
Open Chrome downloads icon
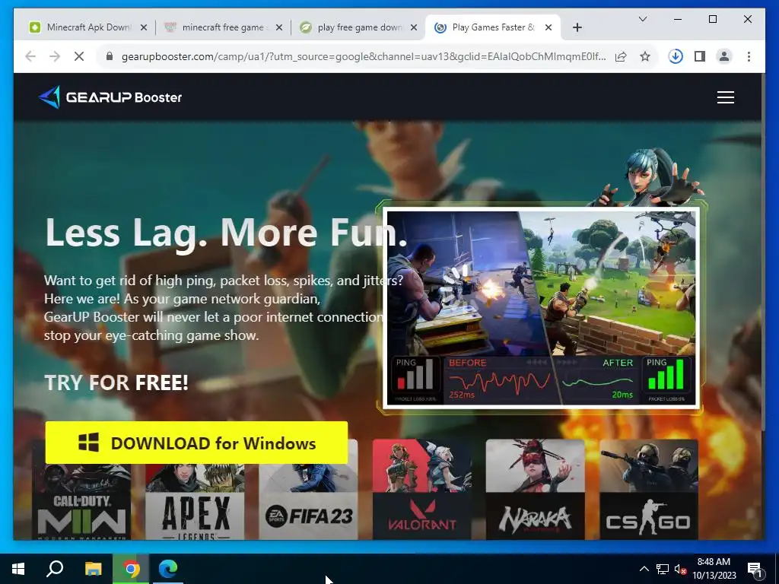676,56
